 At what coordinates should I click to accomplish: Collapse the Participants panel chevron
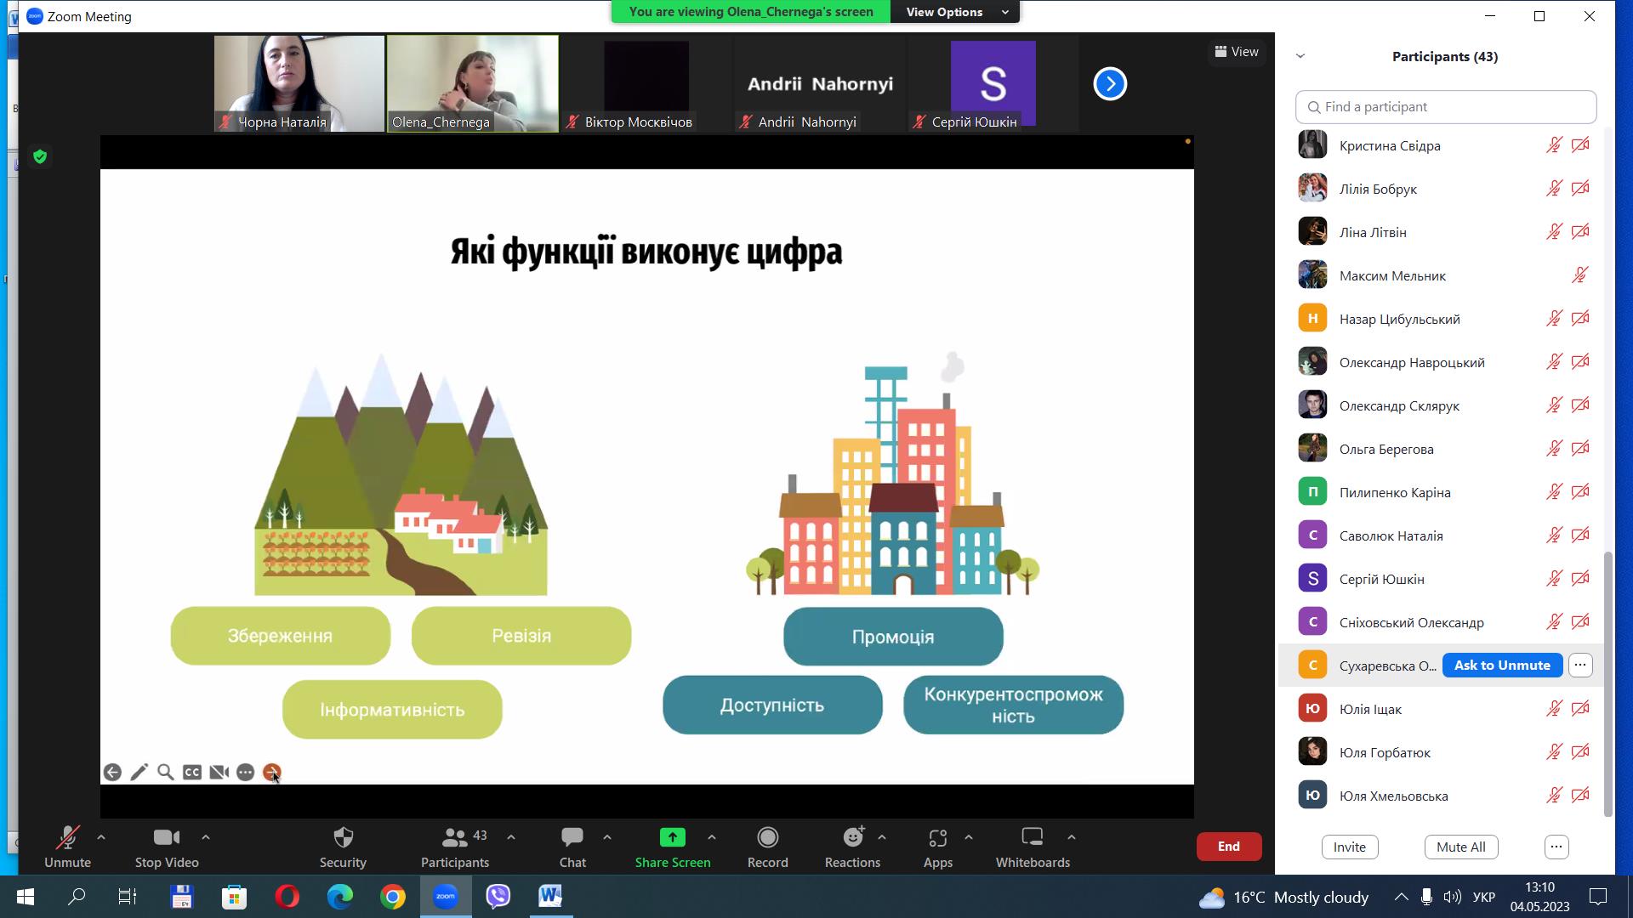pyautogui.click(x=1300, y=56)
